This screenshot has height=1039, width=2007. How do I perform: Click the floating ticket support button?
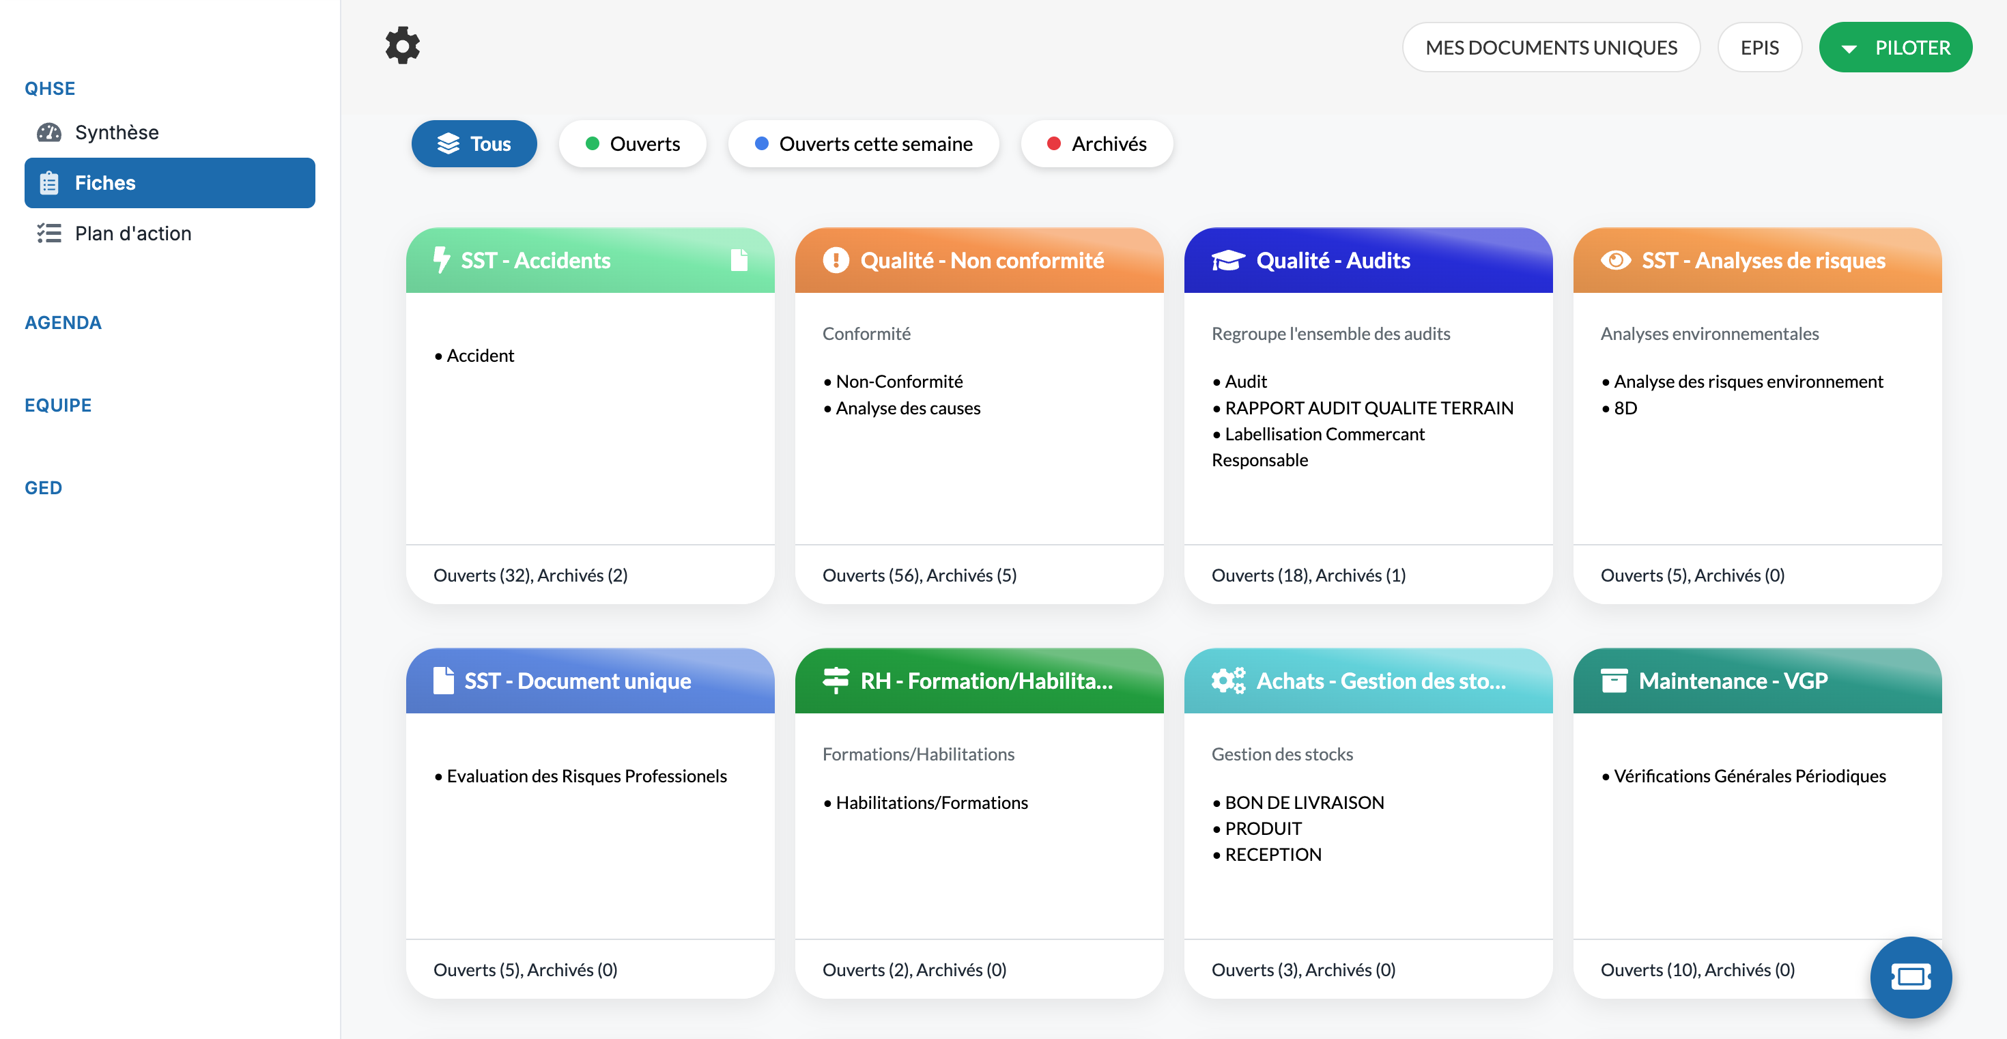pyautogui.click(x=1910, y=977)
